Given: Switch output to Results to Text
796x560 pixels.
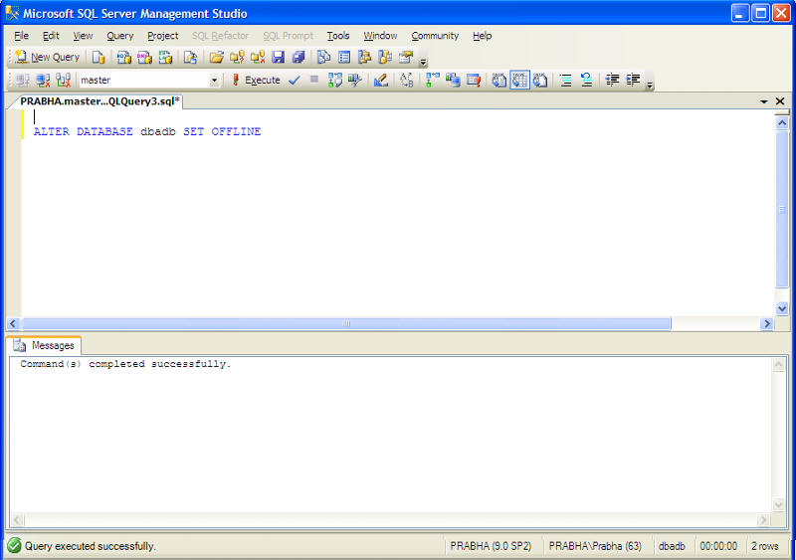Looking at the screenshot, I should (x=499, y=80).
